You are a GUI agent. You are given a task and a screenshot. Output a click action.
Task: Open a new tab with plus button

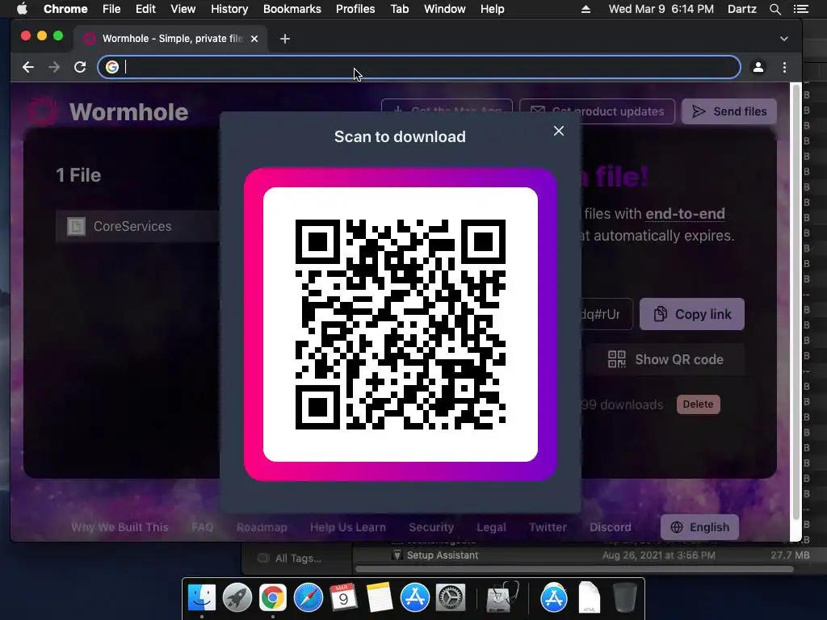pos(285,39)
